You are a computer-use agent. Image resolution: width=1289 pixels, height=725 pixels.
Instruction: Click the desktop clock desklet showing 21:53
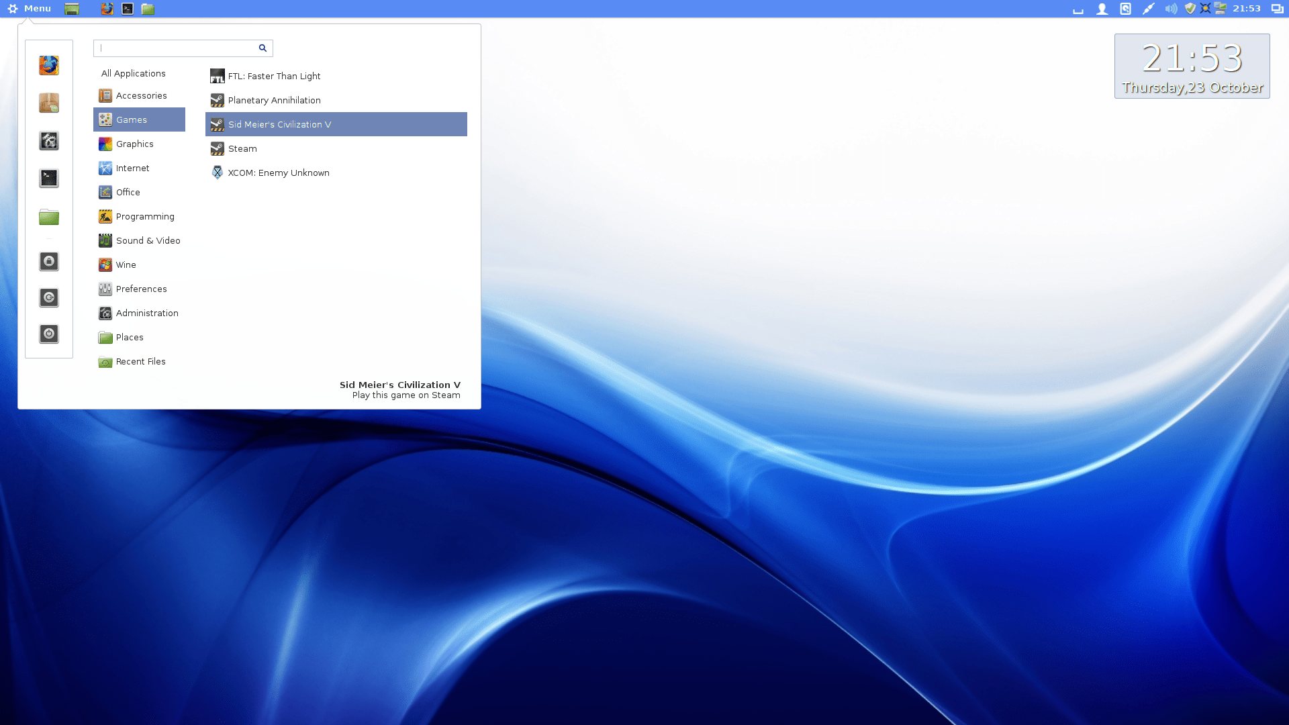point(1192,66)
